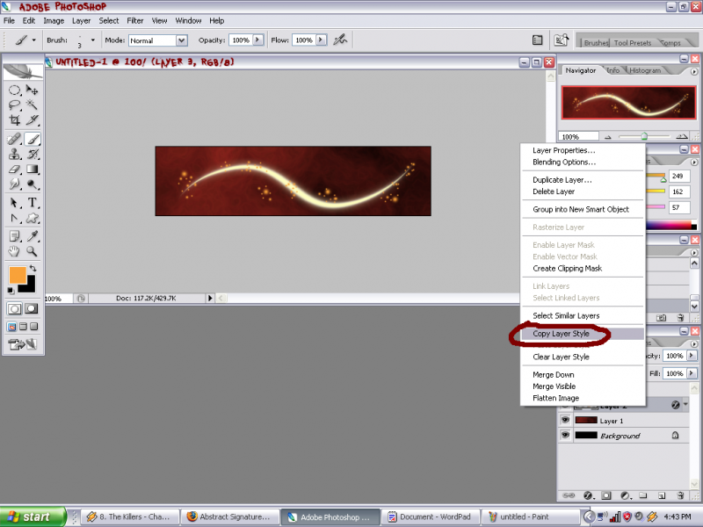
Task: Choose Duplicate Layer from context menu
Action: click(x=562, y=180)
